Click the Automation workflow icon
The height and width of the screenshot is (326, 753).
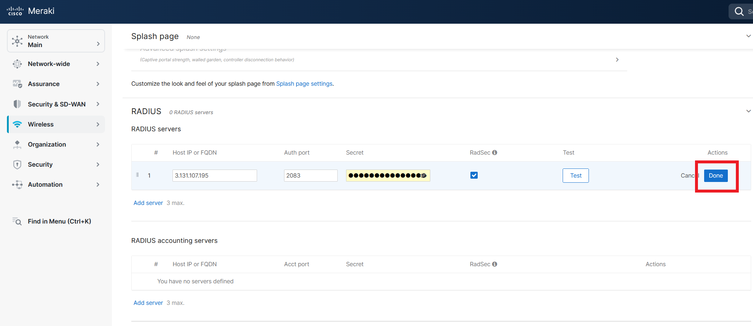(17, 185)
